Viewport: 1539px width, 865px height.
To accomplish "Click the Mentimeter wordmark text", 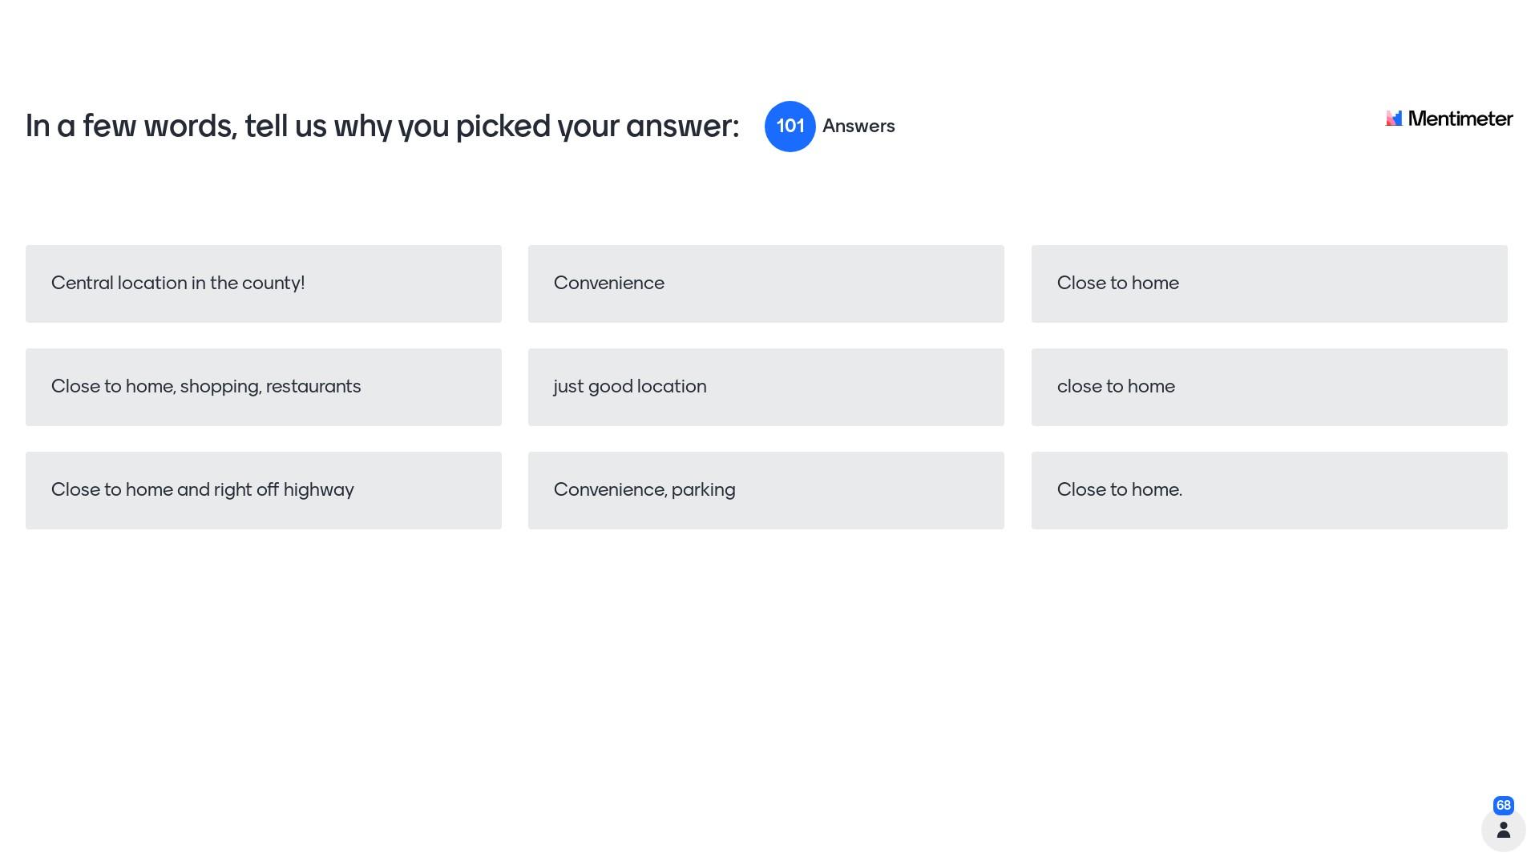I will pyautogui.click(x=1460, y=119).
